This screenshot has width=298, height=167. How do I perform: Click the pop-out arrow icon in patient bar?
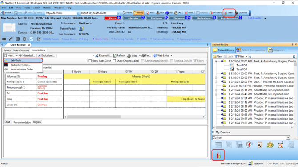pos(39,39)
